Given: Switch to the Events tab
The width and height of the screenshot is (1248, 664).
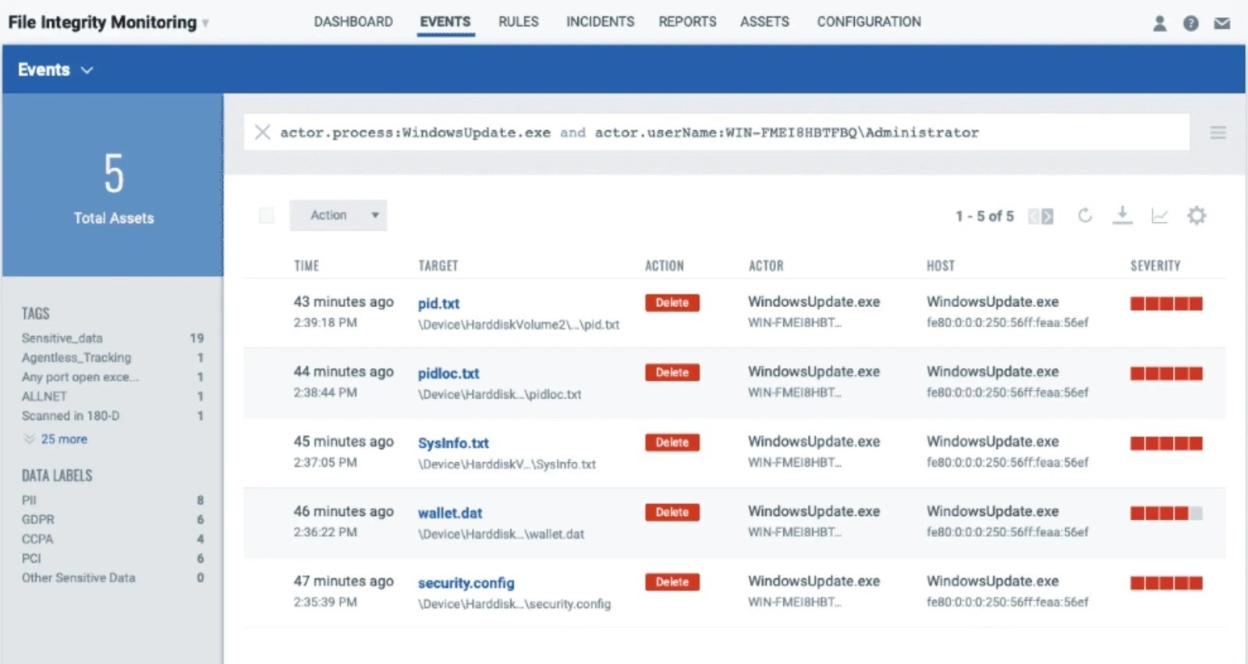Looking at the screenshot, I should [x=445, y=22].
